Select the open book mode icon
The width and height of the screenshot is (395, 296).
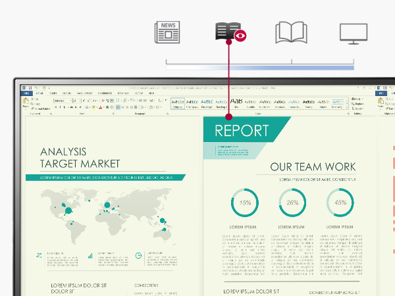[x=291, y=32]
